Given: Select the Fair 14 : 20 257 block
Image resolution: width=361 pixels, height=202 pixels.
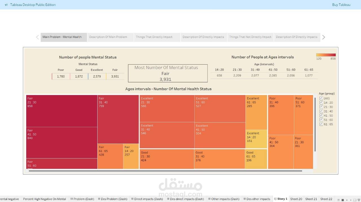Looking at the screenshot, I should [x=131, y=156].
